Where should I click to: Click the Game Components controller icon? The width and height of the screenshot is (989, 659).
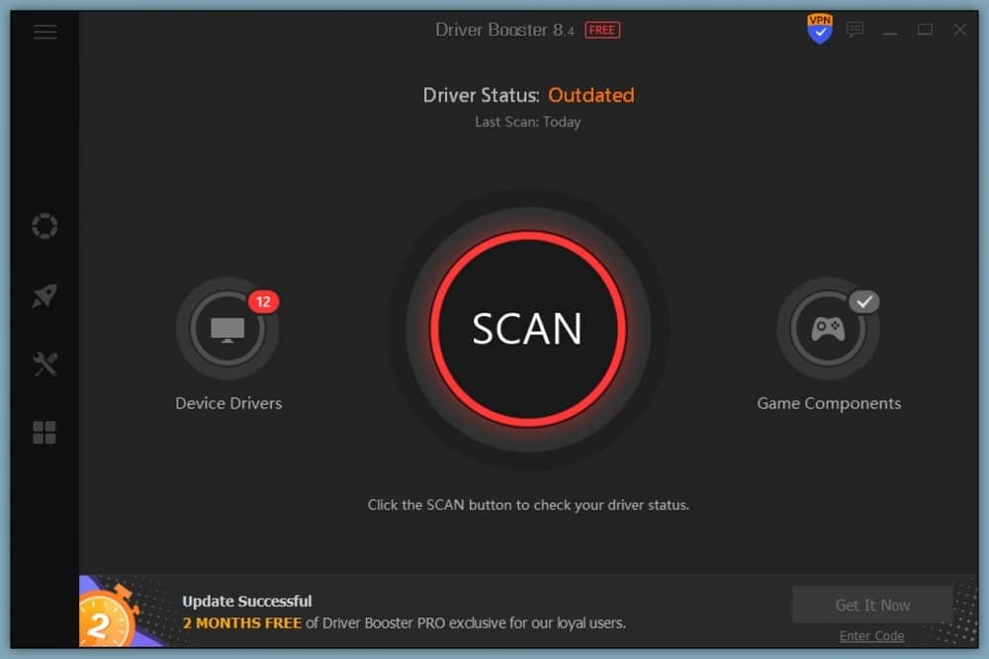828,328
